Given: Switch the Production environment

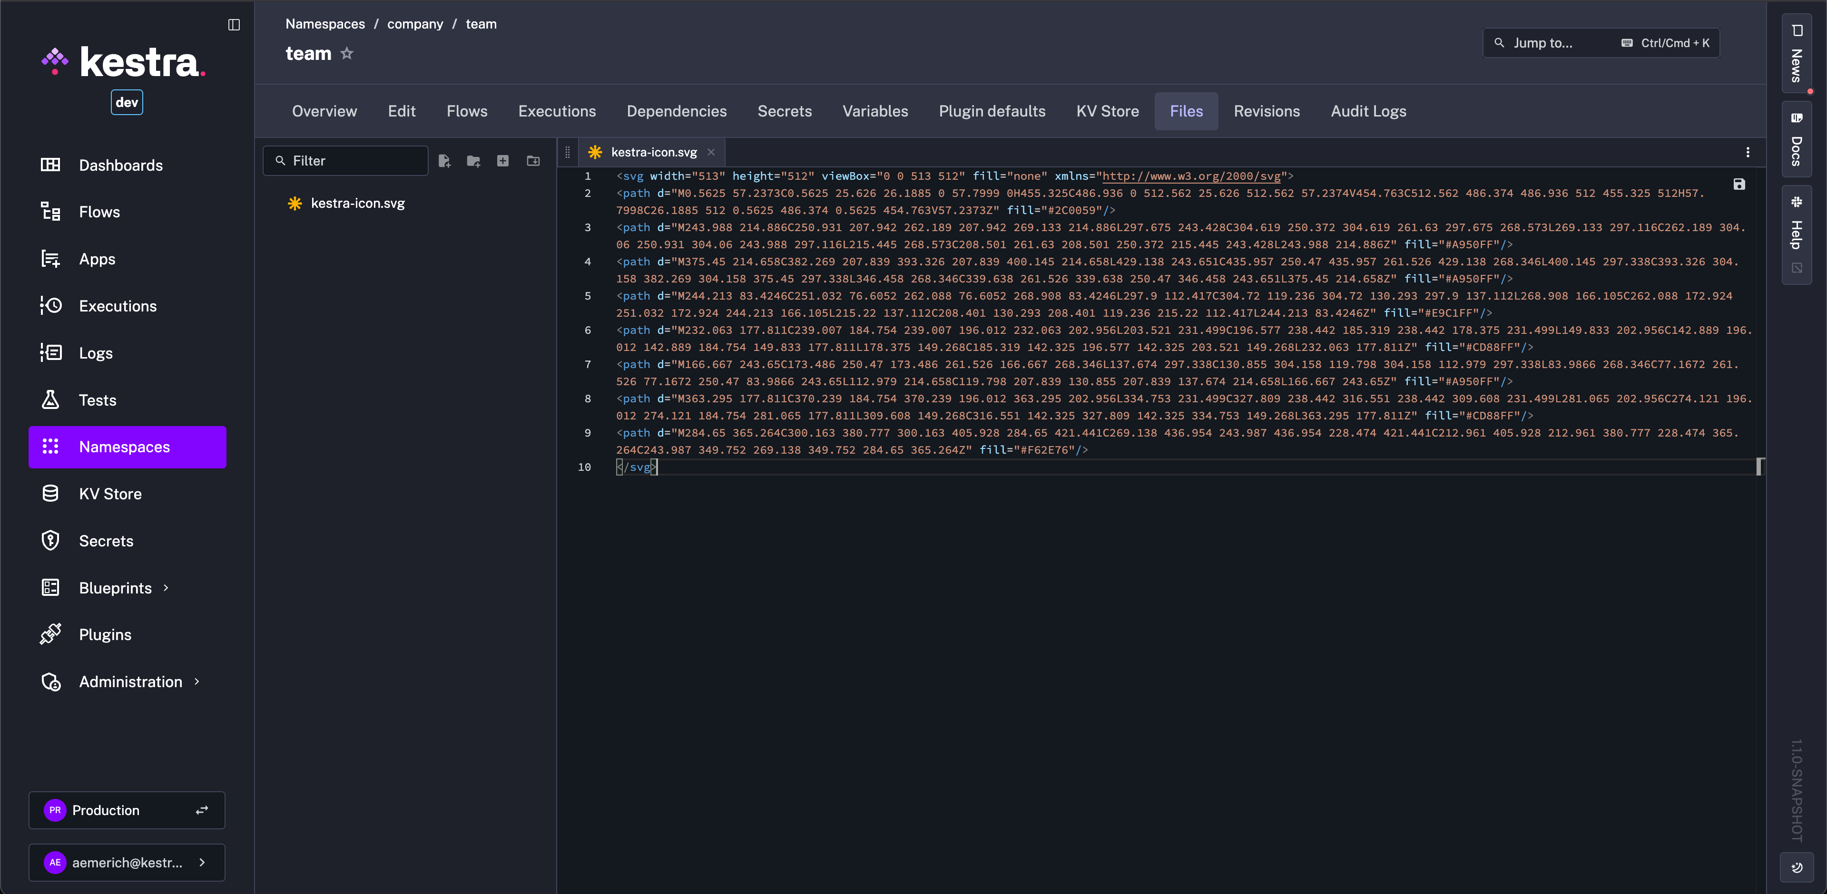Looking at the screenshot, I should coord(202,810).
